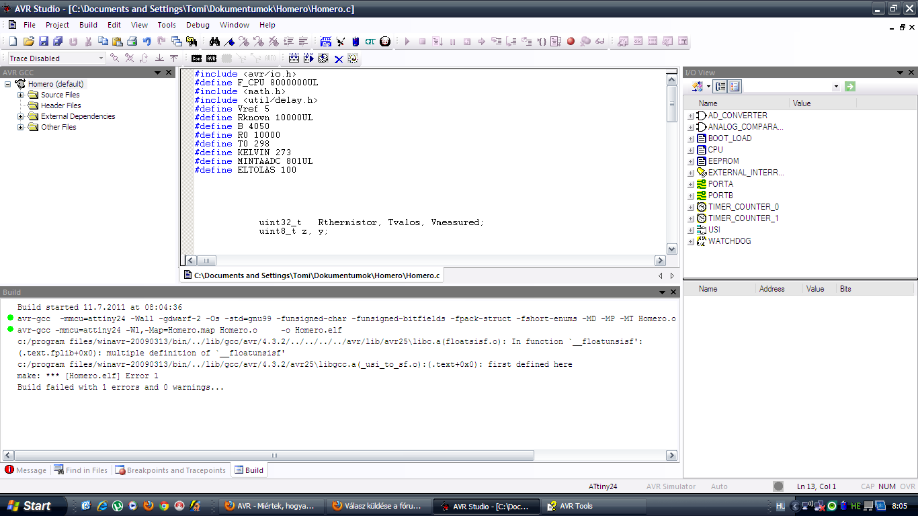
Task: Click the Con connect chip icon
Action: point(196,58)
